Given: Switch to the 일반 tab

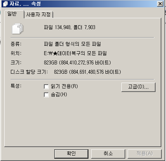Looking at the screenshot, I should pos(12,14).
